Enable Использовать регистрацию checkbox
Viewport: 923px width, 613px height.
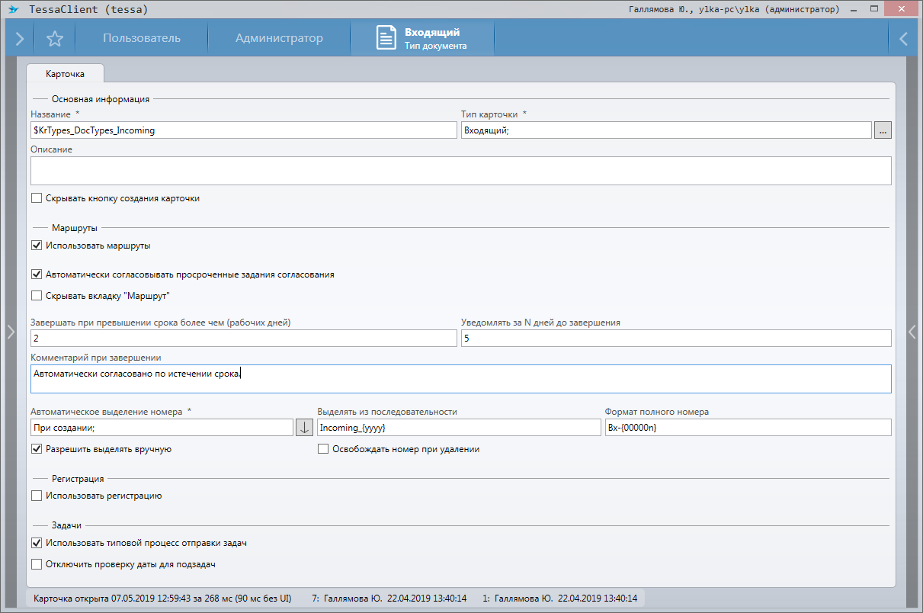(37, 496)
